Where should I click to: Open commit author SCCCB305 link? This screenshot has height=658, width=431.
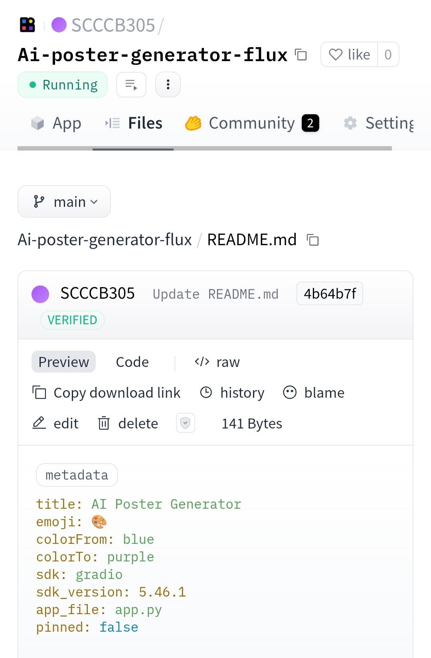97,293
